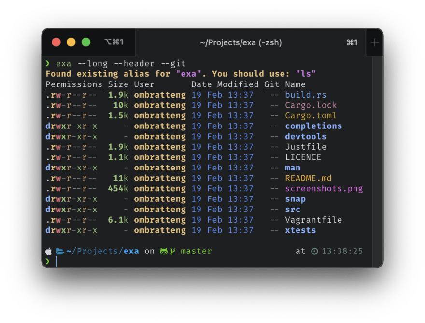425x323 pixels.
Task: Click the Date Modified column header
Action: pyautogui.click(x=225, y=84)
